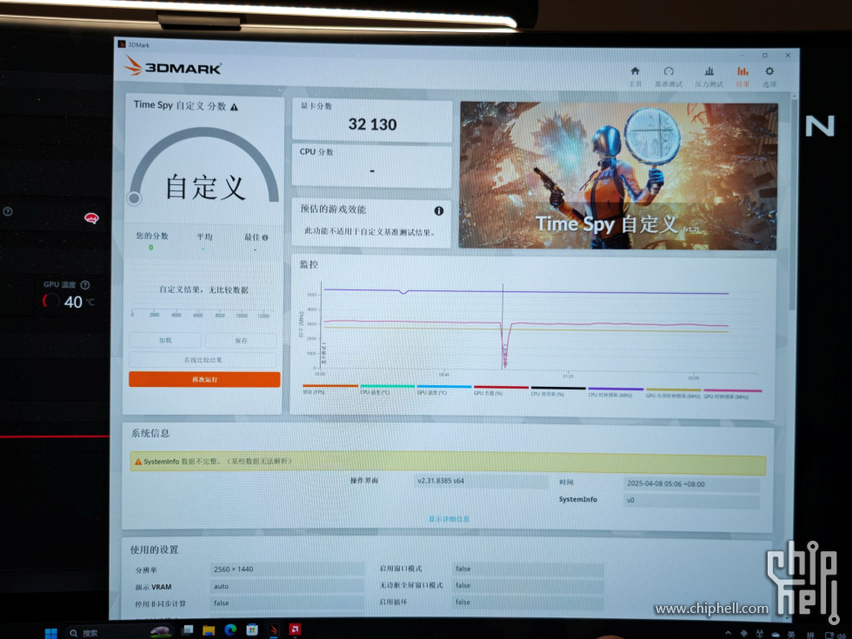Image resolution: width=852 pixels, height=639 pixels.
Task: Open Microsoft Store from the taskbar
Action: [x=252, y=629]
